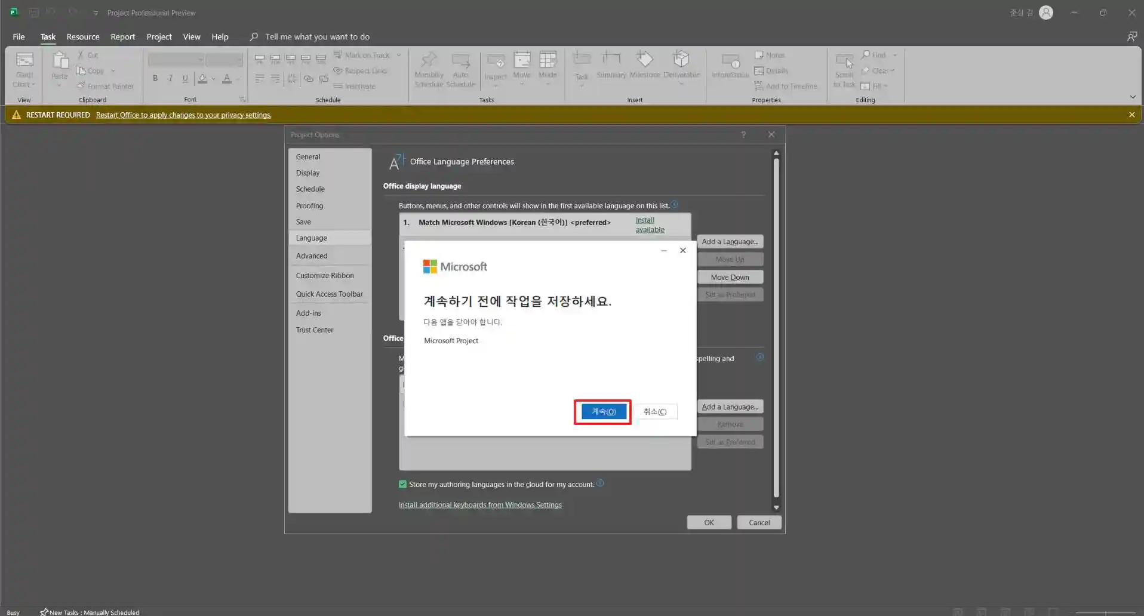Click the Project Options help question mark

coord(743,135)
